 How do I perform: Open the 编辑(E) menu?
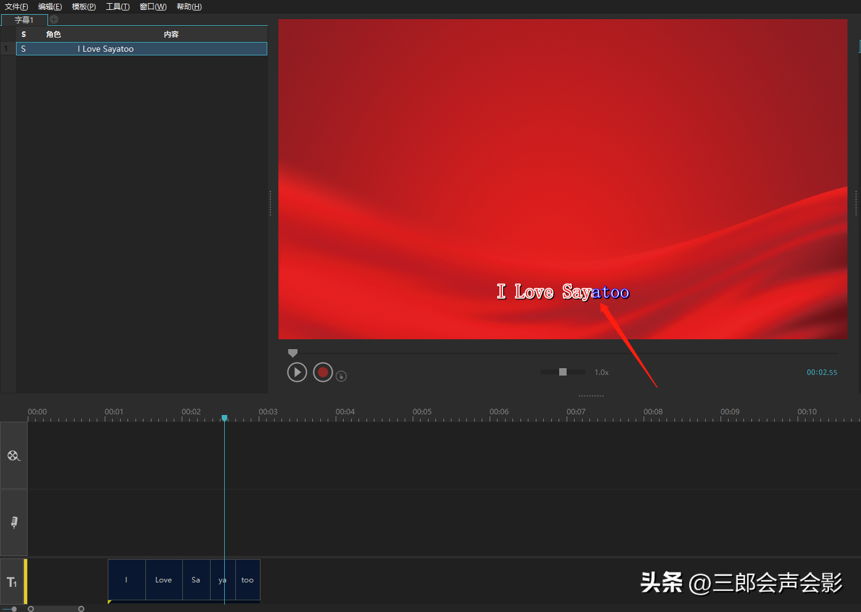tap(50, 7)
